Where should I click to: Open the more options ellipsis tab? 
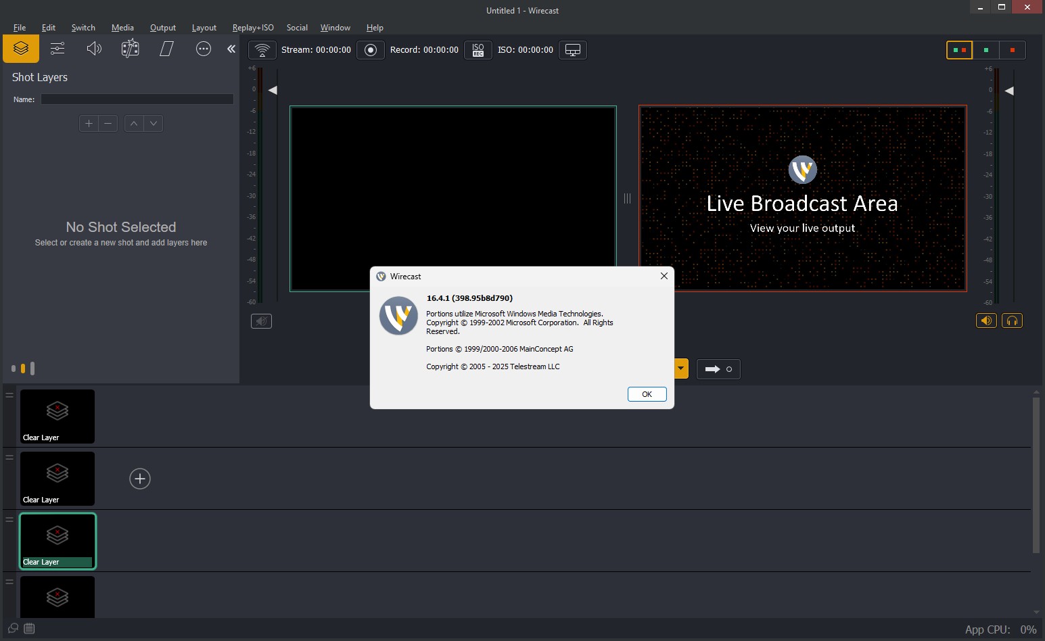203,49
